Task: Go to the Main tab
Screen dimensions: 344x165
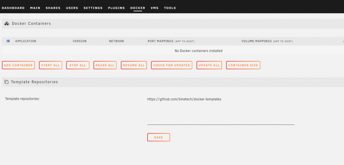Action: [x=35, y=8]
